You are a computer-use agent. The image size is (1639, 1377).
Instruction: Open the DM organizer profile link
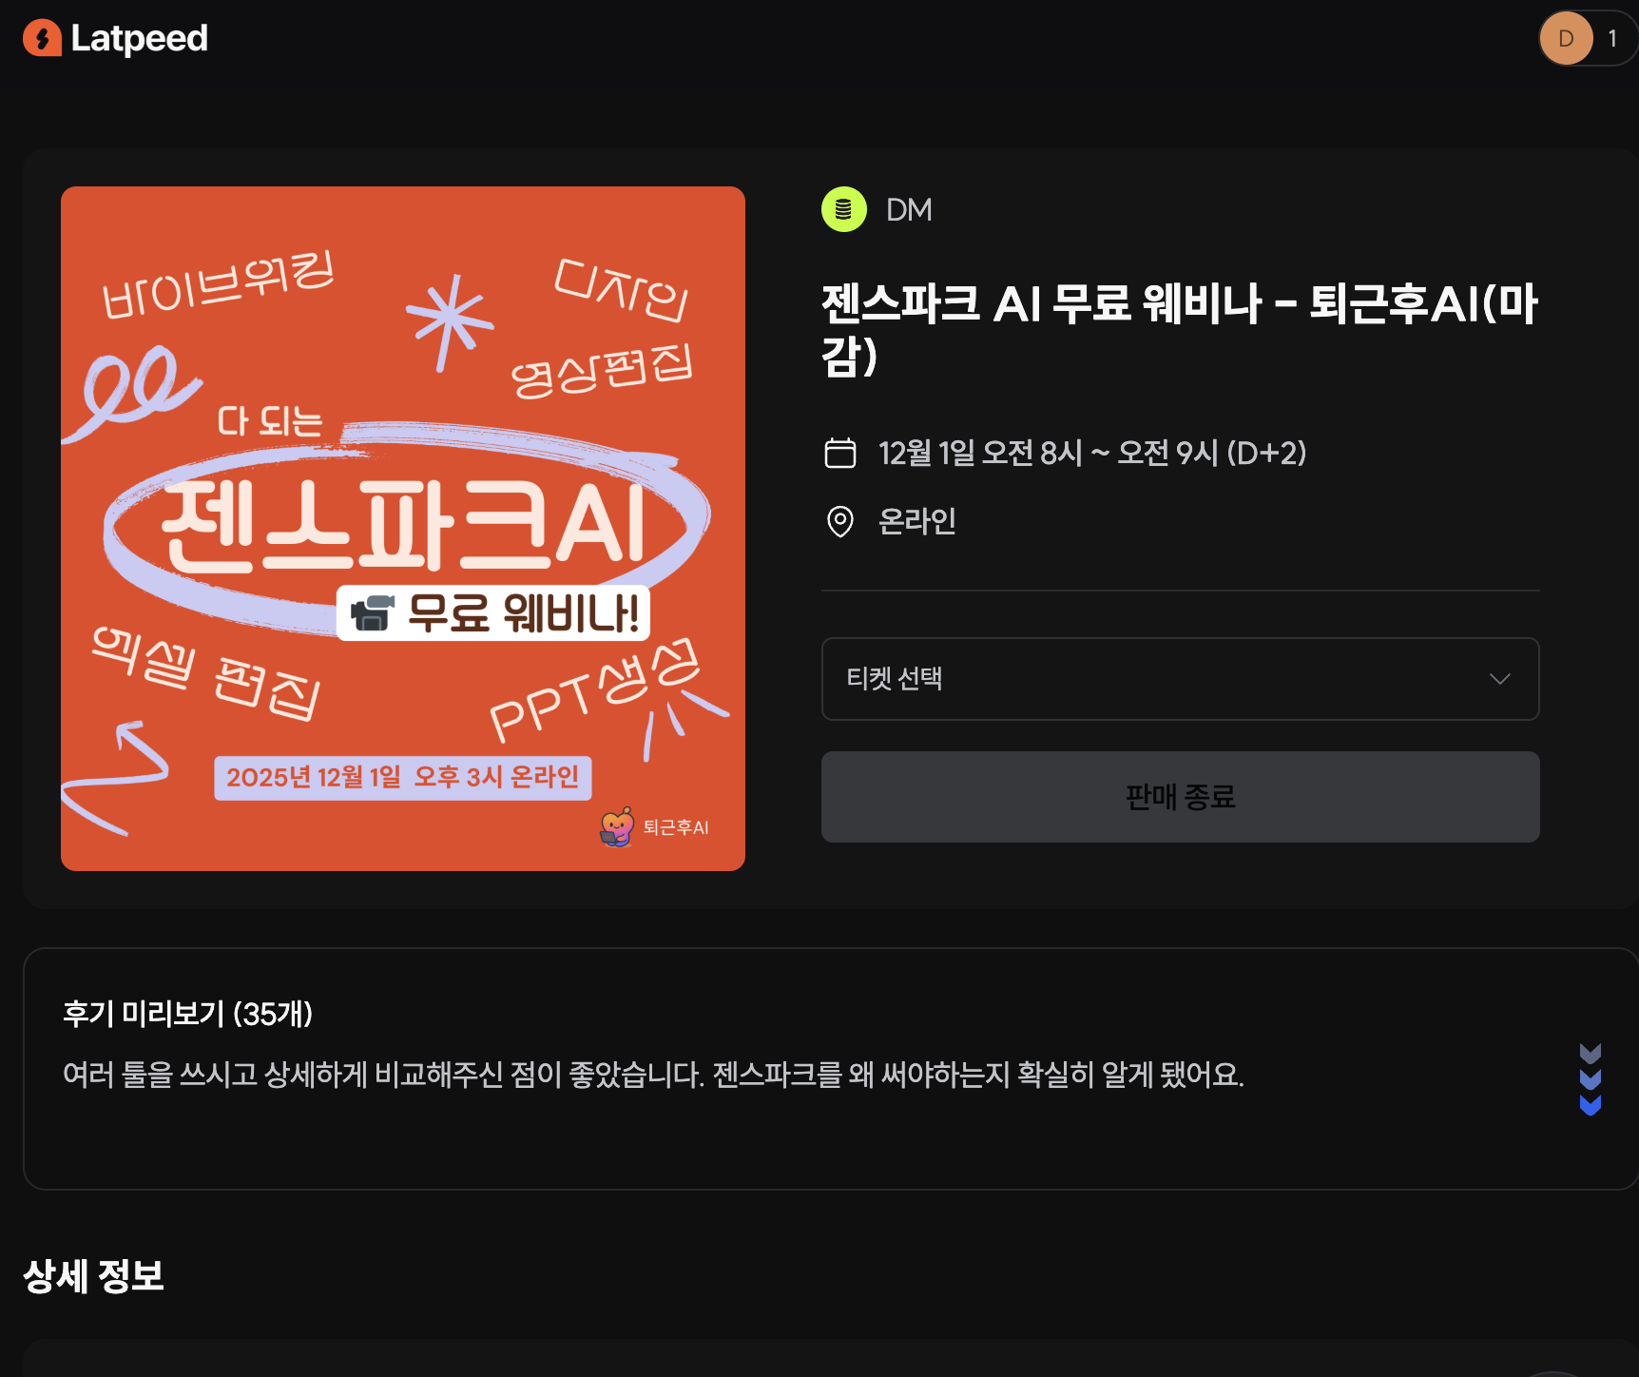(910, 209)
